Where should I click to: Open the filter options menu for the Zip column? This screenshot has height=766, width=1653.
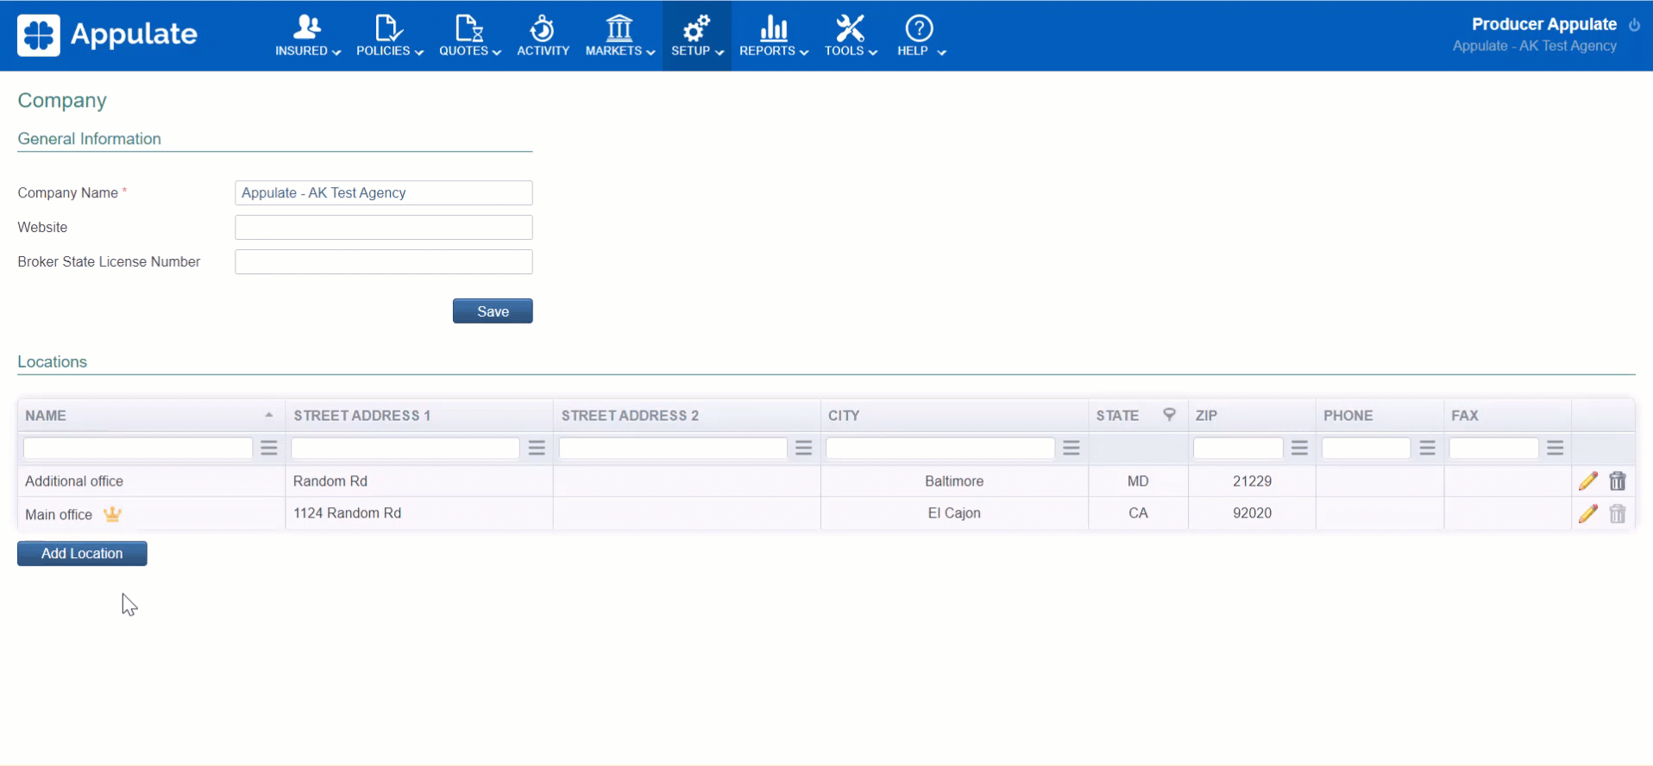tap(1299, 448)
